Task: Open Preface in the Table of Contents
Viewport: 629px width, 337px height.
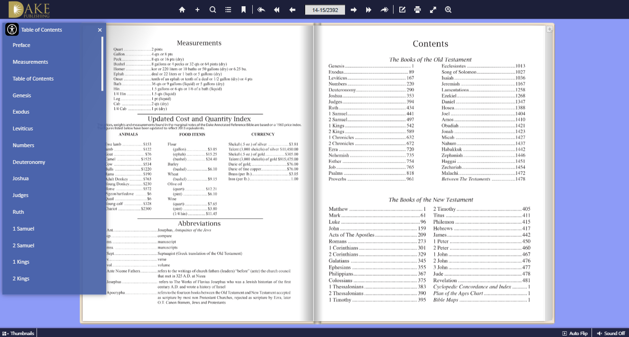Action: [22, 45]
